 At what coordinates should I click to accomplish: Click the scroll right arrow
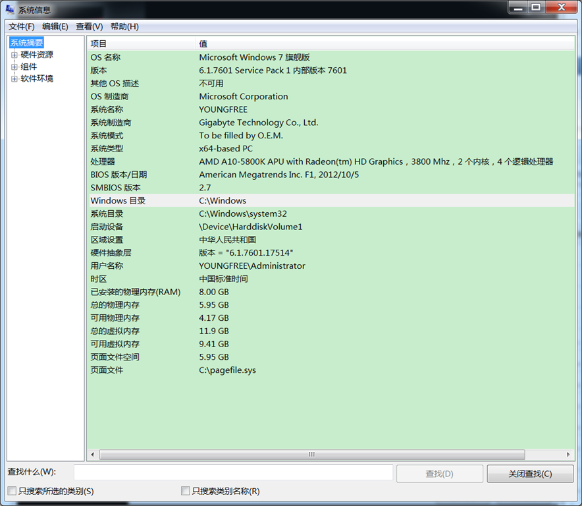568,455
